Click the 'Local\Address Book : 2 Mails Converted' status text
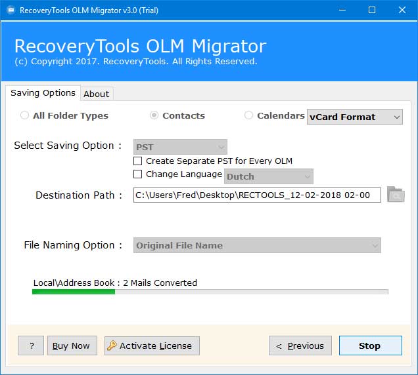The width and height of the screenshot is (418, 375). (x=115, y=283)
